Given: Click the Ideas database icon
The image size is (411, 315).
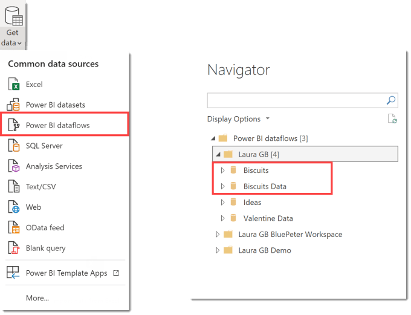Looking at the screenshot, I should 233,202.
